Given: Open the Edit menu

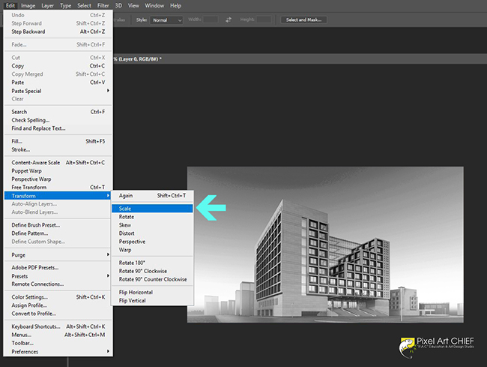Looking at the screenshot, I should pos(10,5).
